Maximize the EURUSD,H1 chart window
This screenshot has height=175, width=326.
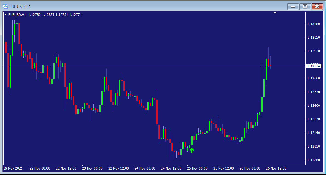[x=305, y=6]
